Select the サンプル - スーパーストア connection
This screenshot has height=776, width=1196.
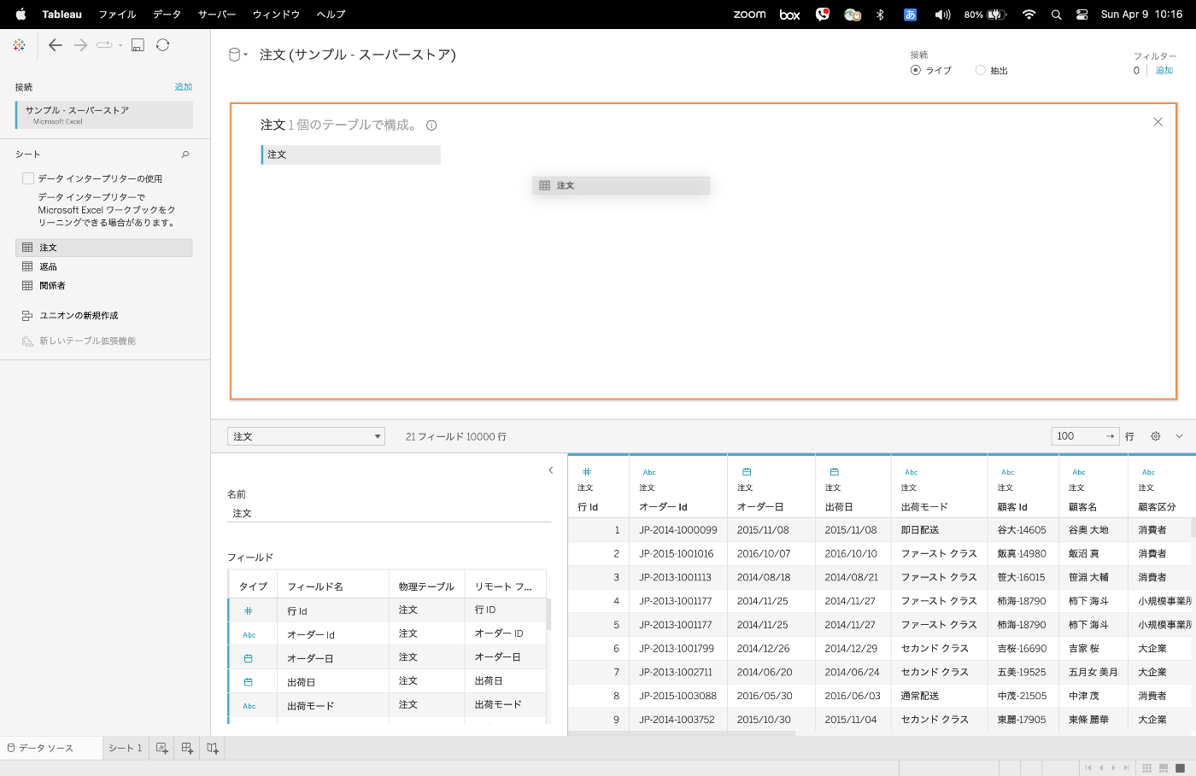tap(104, 115)
